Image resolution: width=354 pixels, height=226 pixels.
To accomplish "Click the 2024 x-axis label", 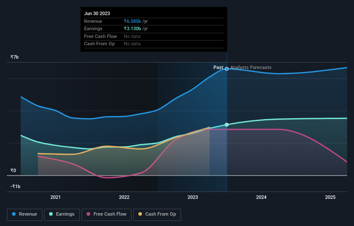I will click(x=261, y=198).
